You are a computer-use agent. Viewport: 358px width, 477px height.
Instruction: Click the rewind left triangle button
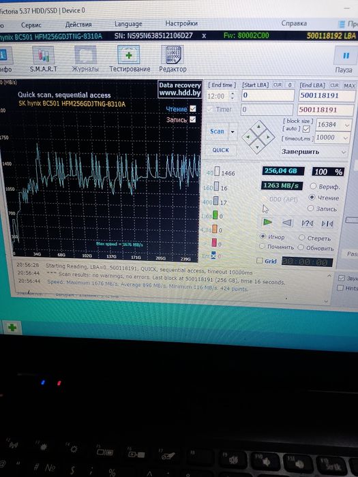(287, 223)
